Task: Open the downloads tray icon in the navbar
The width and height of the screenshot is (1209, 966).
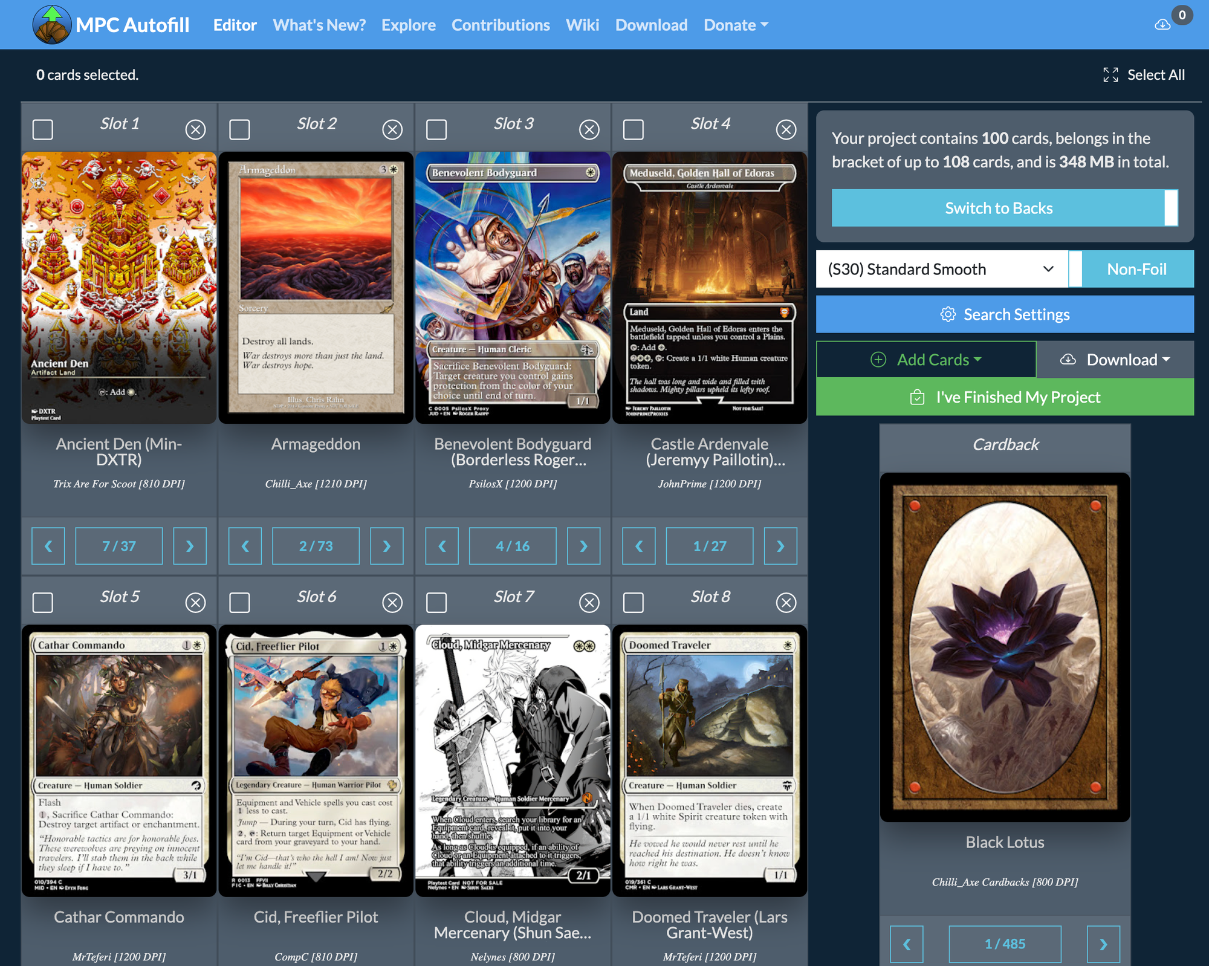Action: [x=1162, y=24]
